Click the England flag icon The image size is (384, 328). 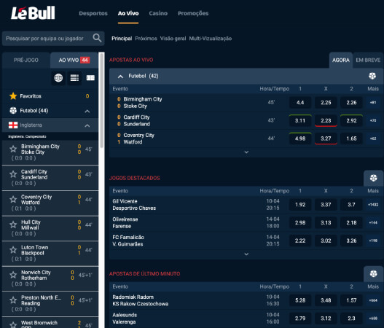13,125
